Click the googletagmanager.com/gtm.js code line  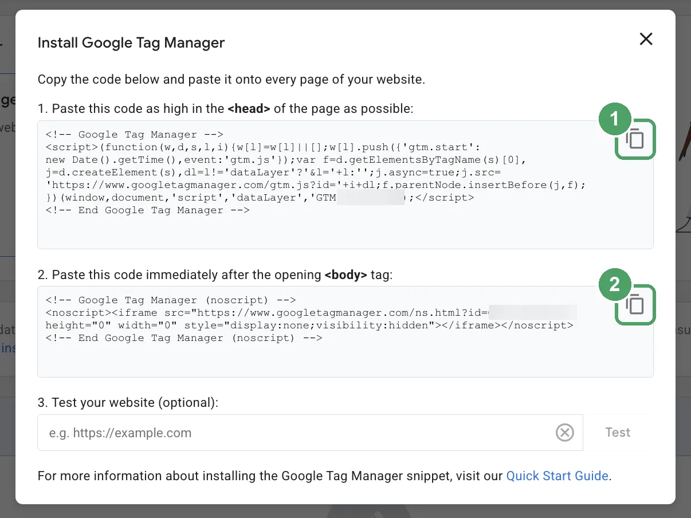[x=316, y=185]
